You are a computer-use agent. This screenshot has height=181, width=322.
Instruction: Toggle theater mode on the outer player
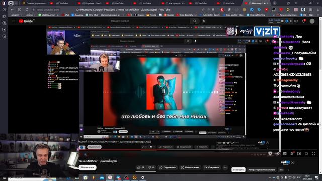(306, 153)
